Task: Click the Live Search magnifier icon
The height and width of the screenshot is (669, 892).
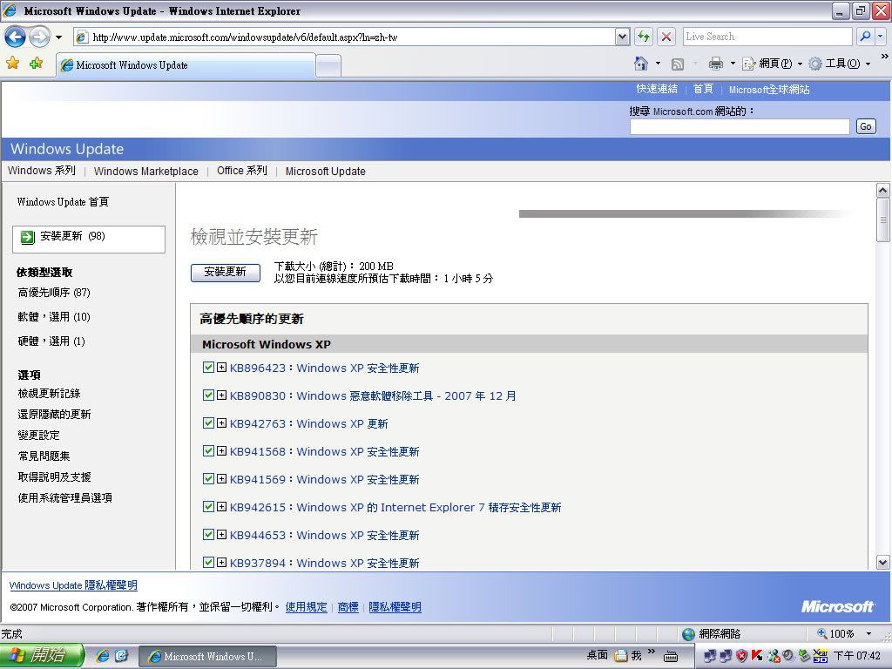Action: click(864, 37)
